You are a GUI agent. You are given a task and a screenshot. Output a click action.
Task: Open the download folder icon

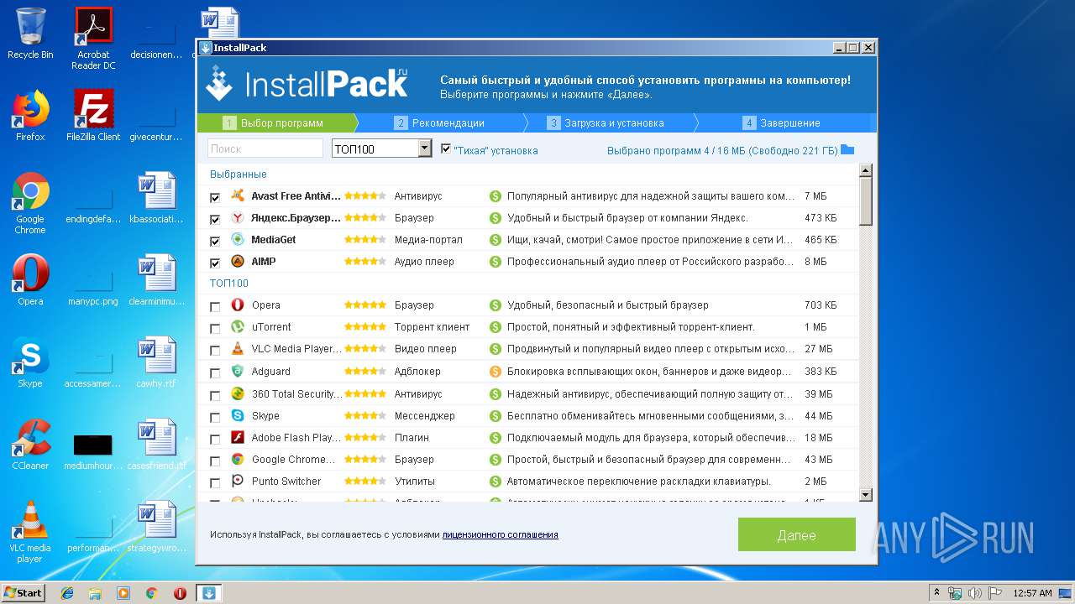tap(847, 150)
